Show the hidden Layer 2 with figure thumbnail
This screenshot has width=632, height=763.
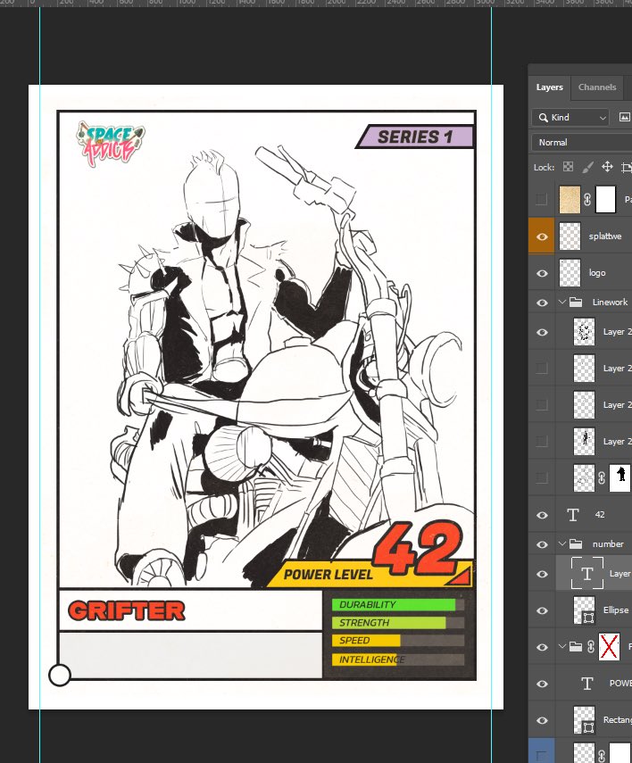click(x=542, y=442)
